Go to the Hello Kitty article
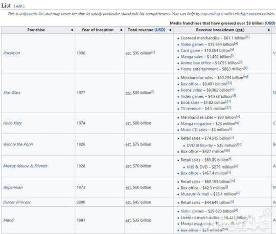276x234 pixels. coord(12,123)
